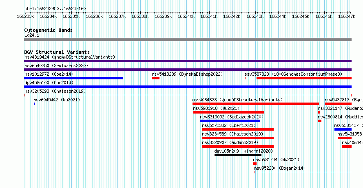Open the nsv6540250 Sedlazeck2020 label

56,66
